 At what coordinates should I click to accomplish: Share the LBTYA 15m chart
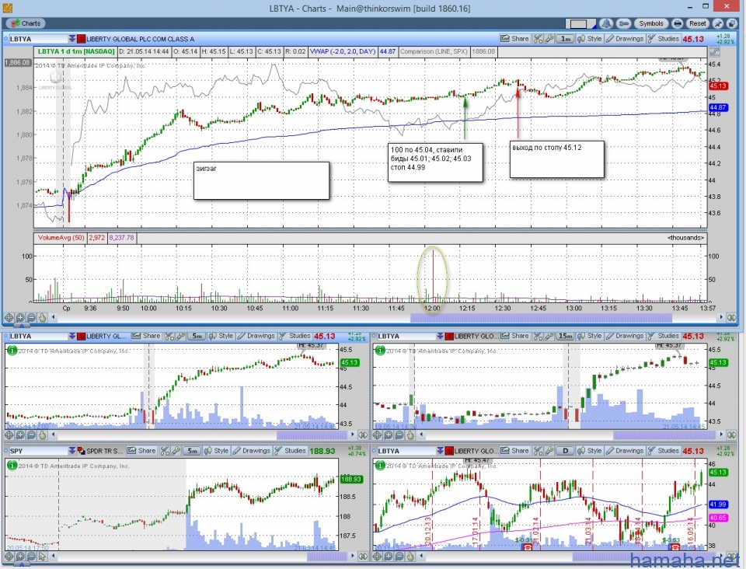[x=514, y=337]
